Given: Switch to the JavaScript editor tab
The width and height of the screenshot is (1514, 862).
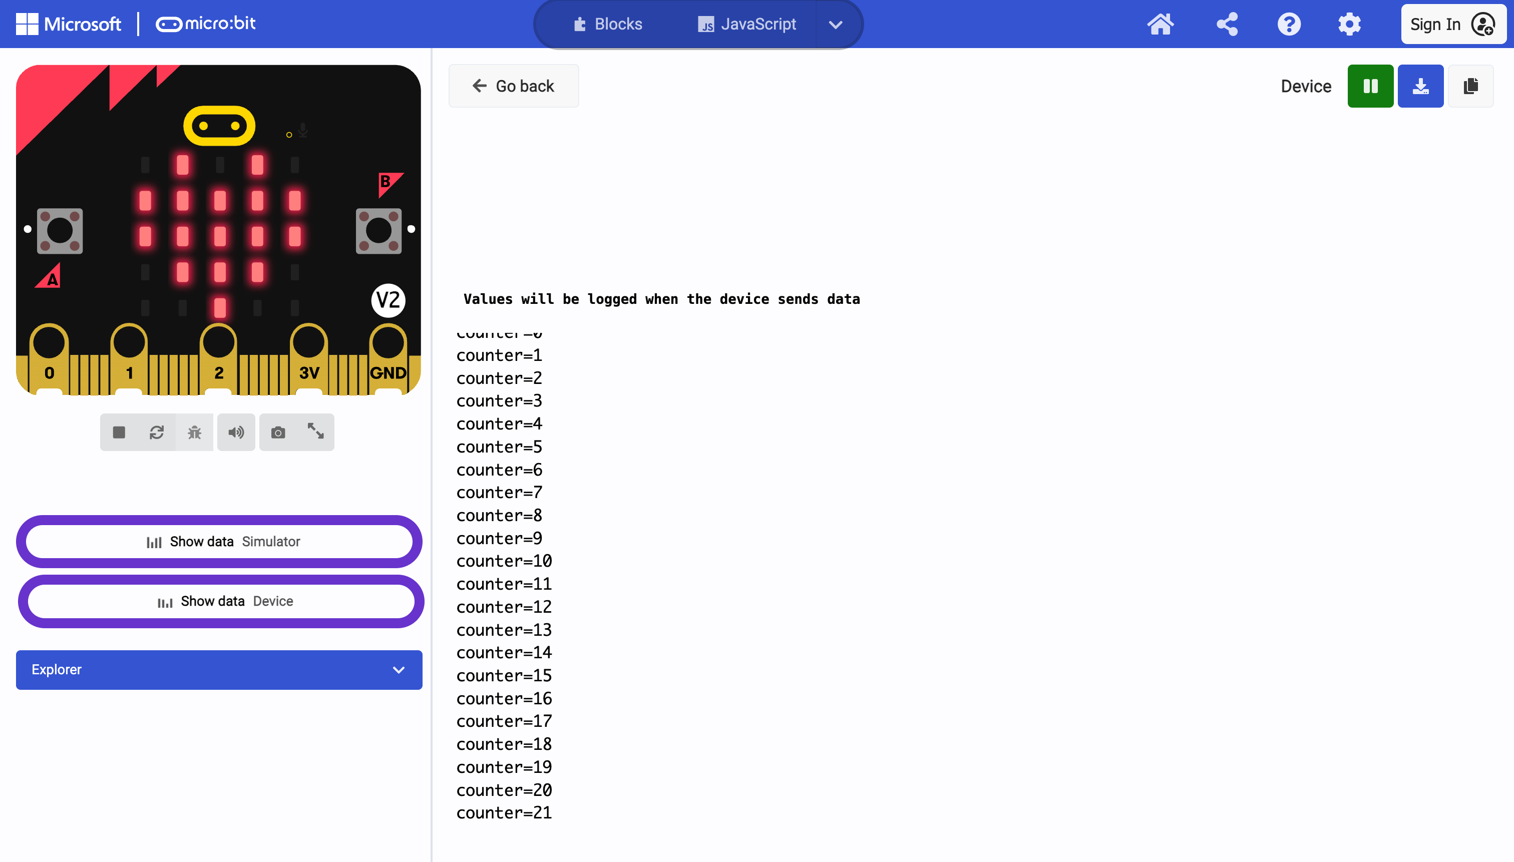Looking at the screenshot, I should 746,24.
